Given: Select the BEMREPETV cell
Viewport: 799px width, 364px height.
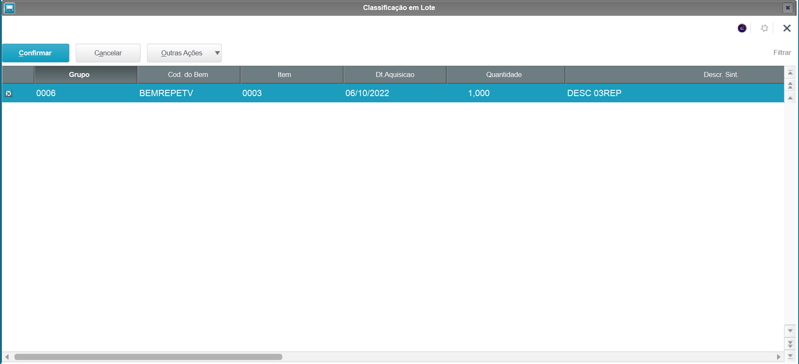Looking at the screenshot, I should point(189,93).
